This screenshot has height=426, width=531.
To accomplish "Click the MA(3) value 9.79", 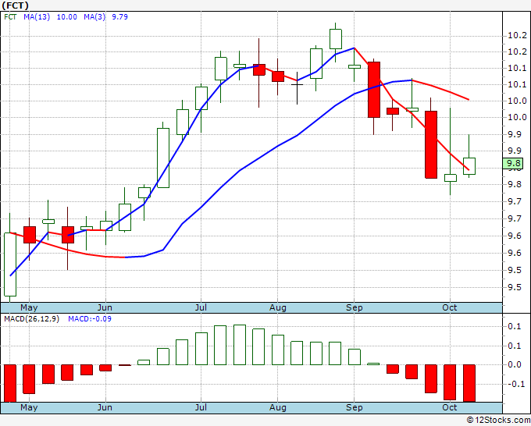I will click(x=120, y=17).
